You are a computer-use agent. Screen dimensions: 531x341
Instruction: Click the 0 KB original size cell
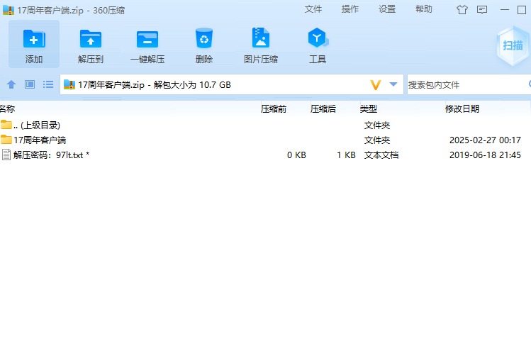pyautogui.click(x=296, y=155)
